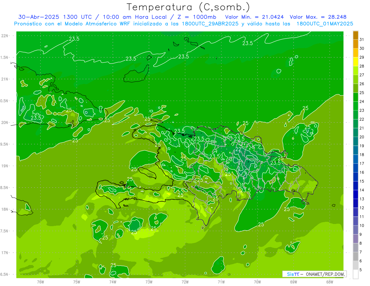Pick the dark blue swatch between 12 and 13
This screenshot has height=286, width=370.
(x=356, y=203)
